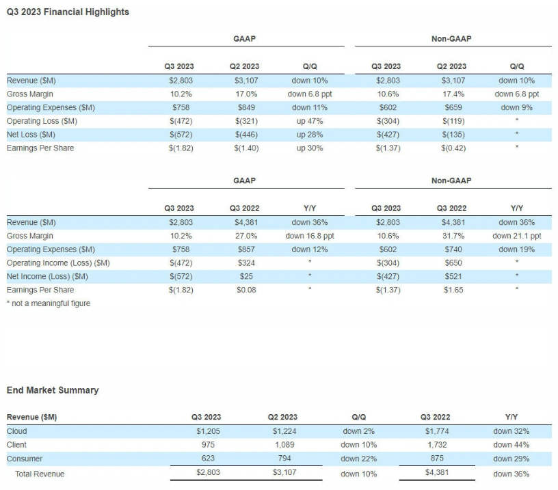
Task: Select the 'Q3 2023 Financial Highlights' heading
Action: coord(68,12)
